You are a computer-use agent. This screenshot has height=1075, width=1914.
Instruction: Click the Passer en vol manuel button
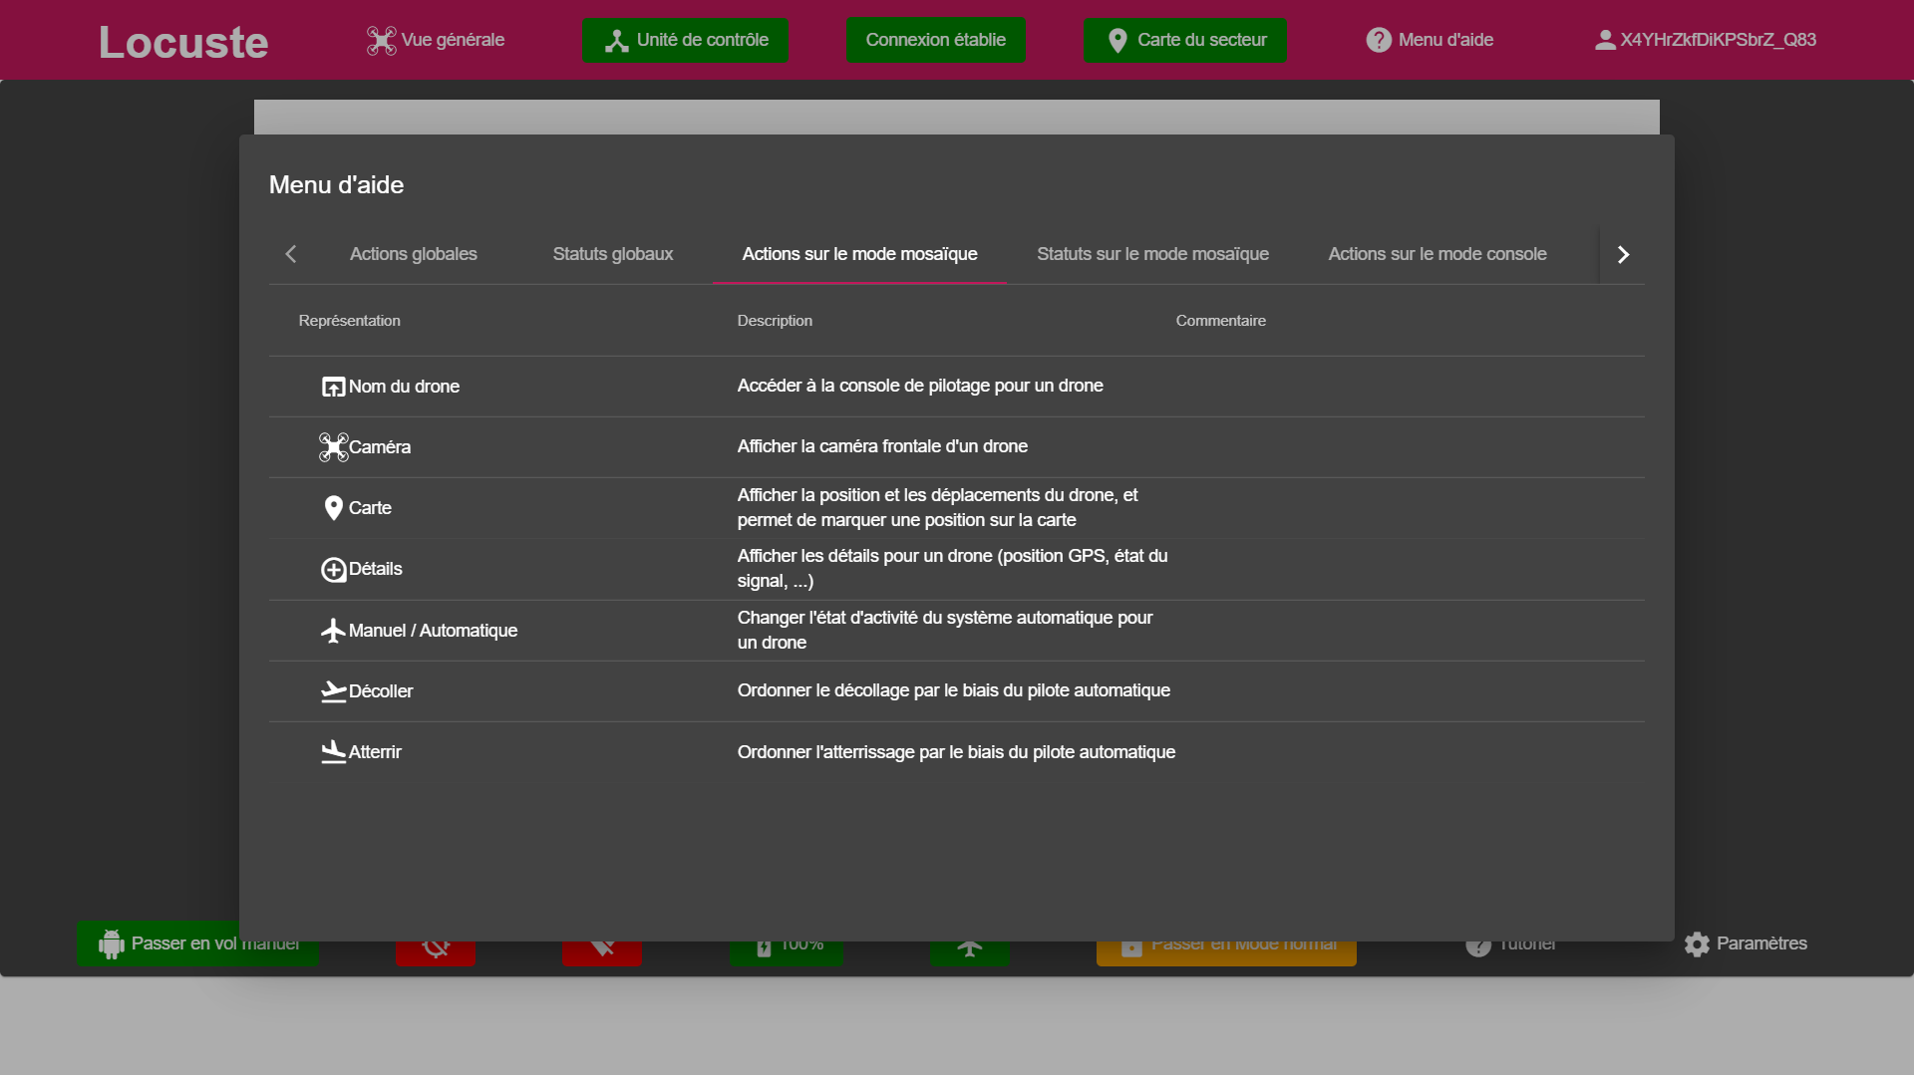197,943
